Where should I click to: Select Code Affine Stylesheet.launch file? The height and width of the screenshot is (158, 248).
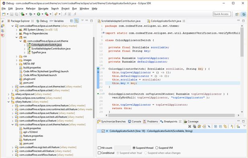(40, 75)
